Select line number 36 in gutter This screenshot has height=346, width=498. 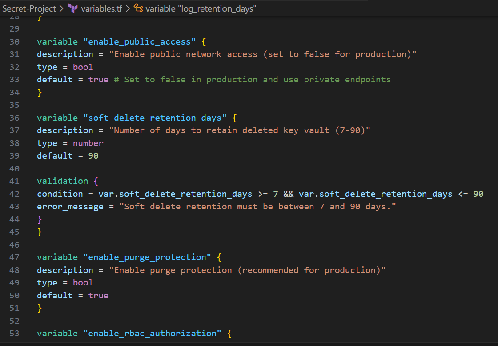[15, 118]
